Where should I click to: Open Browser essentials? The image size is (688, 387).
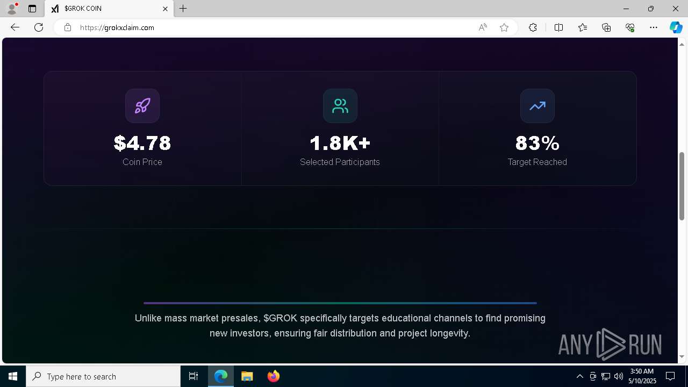630,27
